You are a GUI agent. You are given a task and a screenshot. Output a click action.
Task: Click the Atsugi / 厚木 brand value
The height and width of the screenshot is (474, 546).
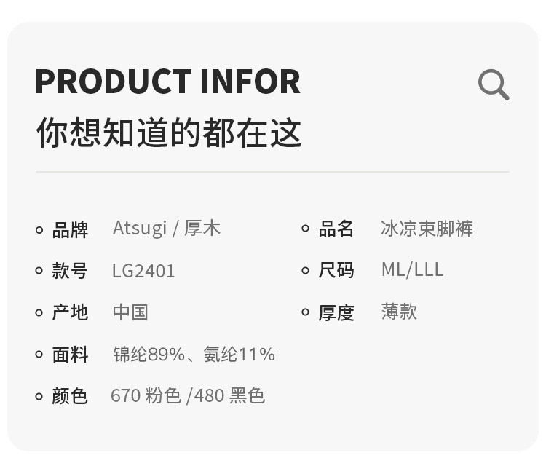(166, 229)
